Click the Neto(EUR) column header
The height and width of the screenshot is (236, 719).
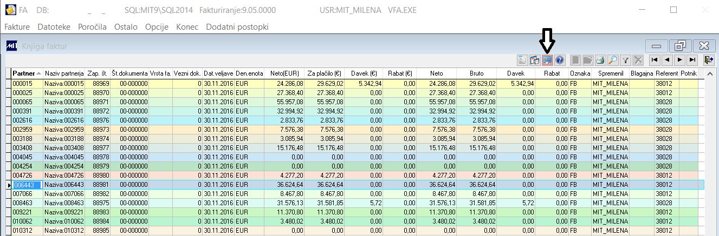284,73
